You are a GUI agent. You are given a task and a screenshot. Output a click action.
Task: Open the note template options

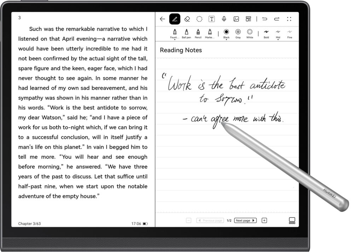tap(249, 19)
